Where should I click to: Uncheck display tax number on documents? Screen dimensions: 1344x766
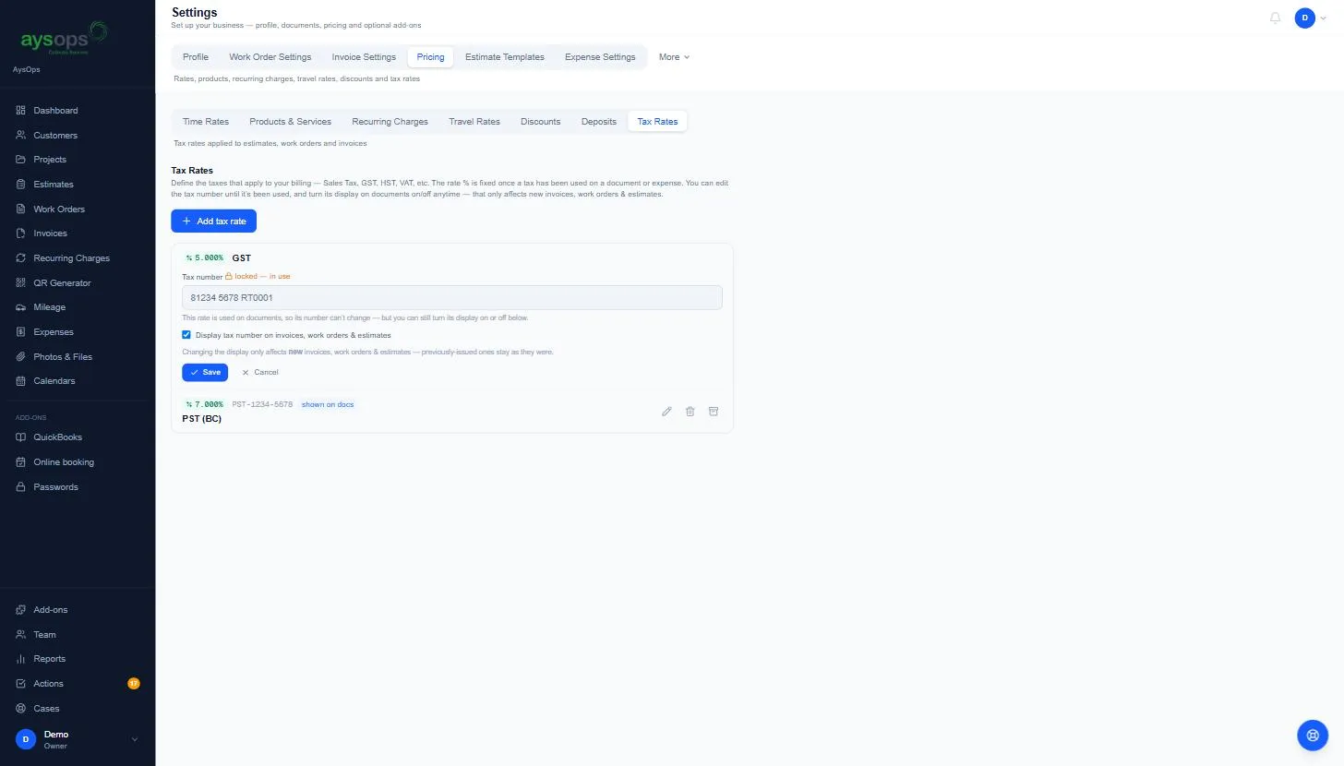tap(186, 335)
